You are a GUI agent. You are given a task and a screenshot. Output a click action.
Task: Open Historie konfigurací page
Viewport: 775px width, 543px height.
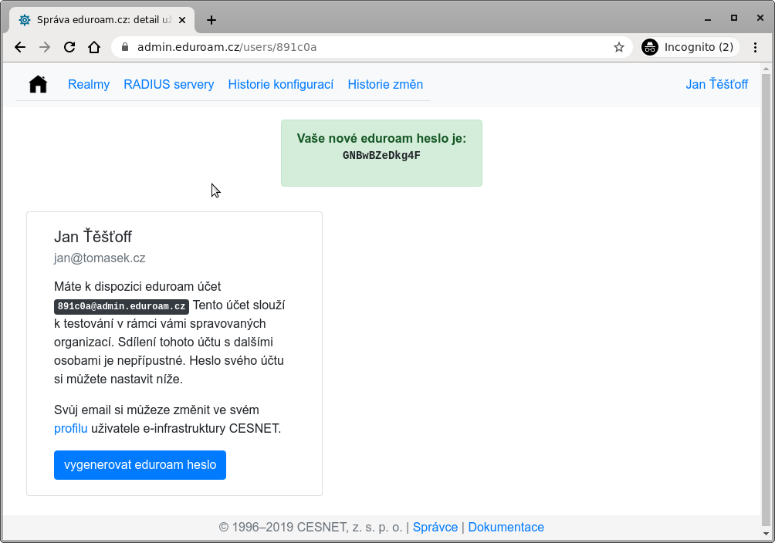[281, 85]
